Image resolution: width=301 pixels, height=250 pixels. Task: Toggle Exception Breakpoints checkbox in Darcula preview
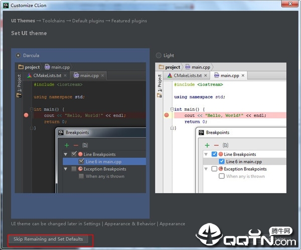(74, 169)
